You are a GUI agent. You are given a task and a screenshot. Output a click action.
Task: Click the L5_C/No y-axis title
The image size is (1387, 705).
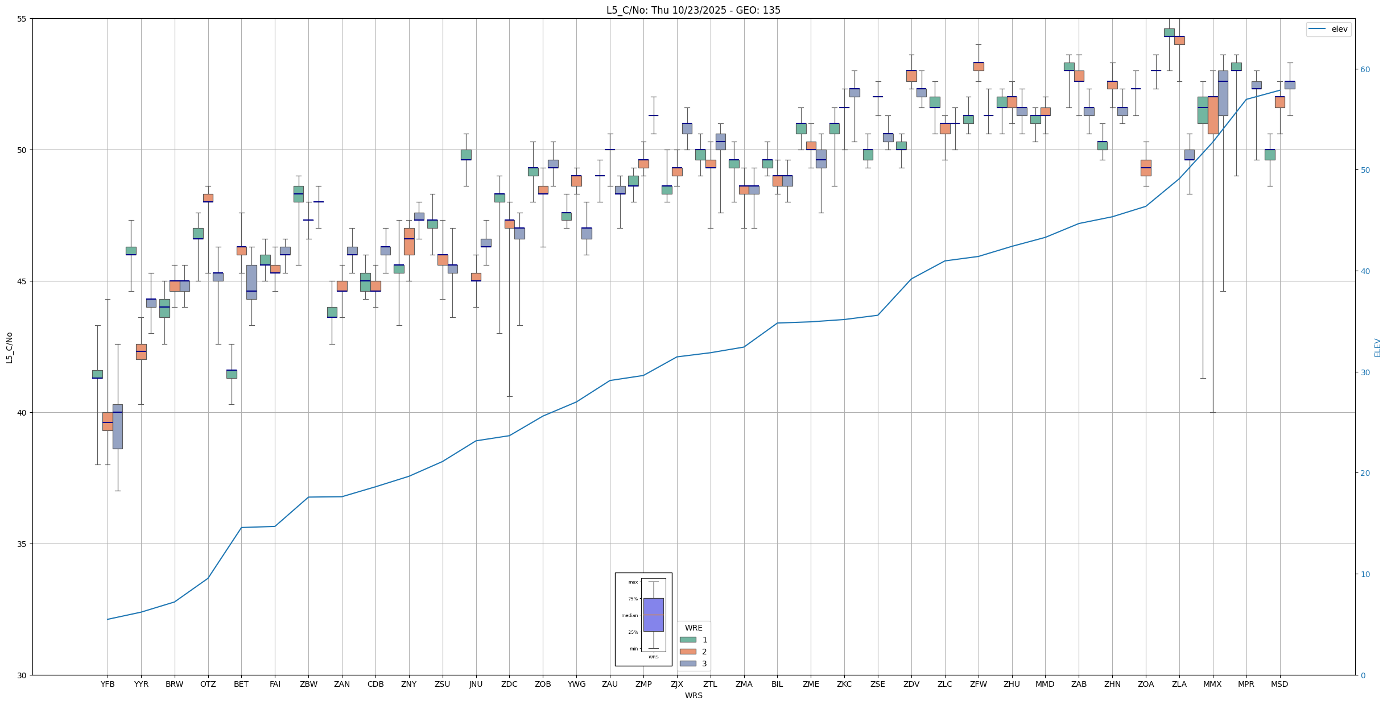coord(9,347)
